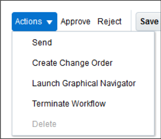Toggle the Actions menu button
The image size is (161, 139).
(x=34, y=22)
